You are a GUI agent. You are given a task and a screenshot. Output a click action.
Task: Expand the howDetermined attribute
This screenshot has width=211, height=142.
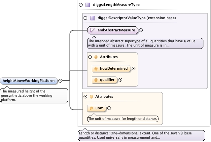[x=133, y=68]
